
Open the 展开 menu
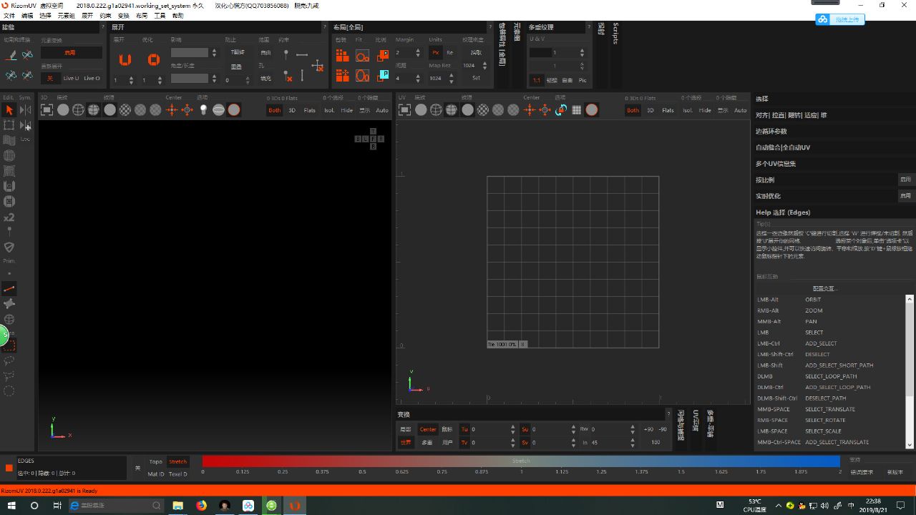point(87,15)
